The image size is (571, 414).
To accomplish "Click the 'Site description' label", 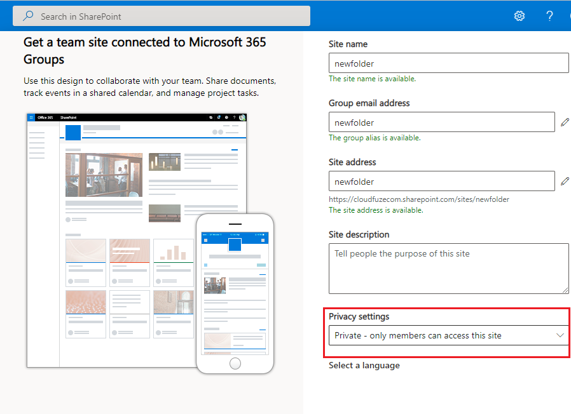I will (359, 235).
